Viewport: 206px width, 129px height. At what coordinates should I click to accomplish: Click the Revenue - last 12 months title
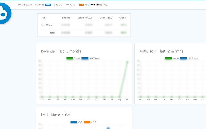61,51
